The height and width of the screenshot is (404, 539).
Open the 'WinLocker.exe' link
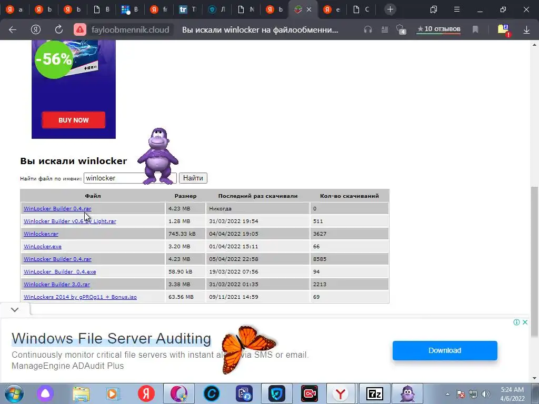click(43, 246)
